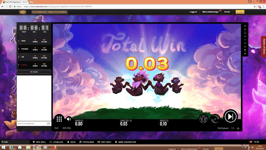This screenshot has height=150, width=266.
Task: Open File Explorer from the taskbar
Action: [28, 147]
